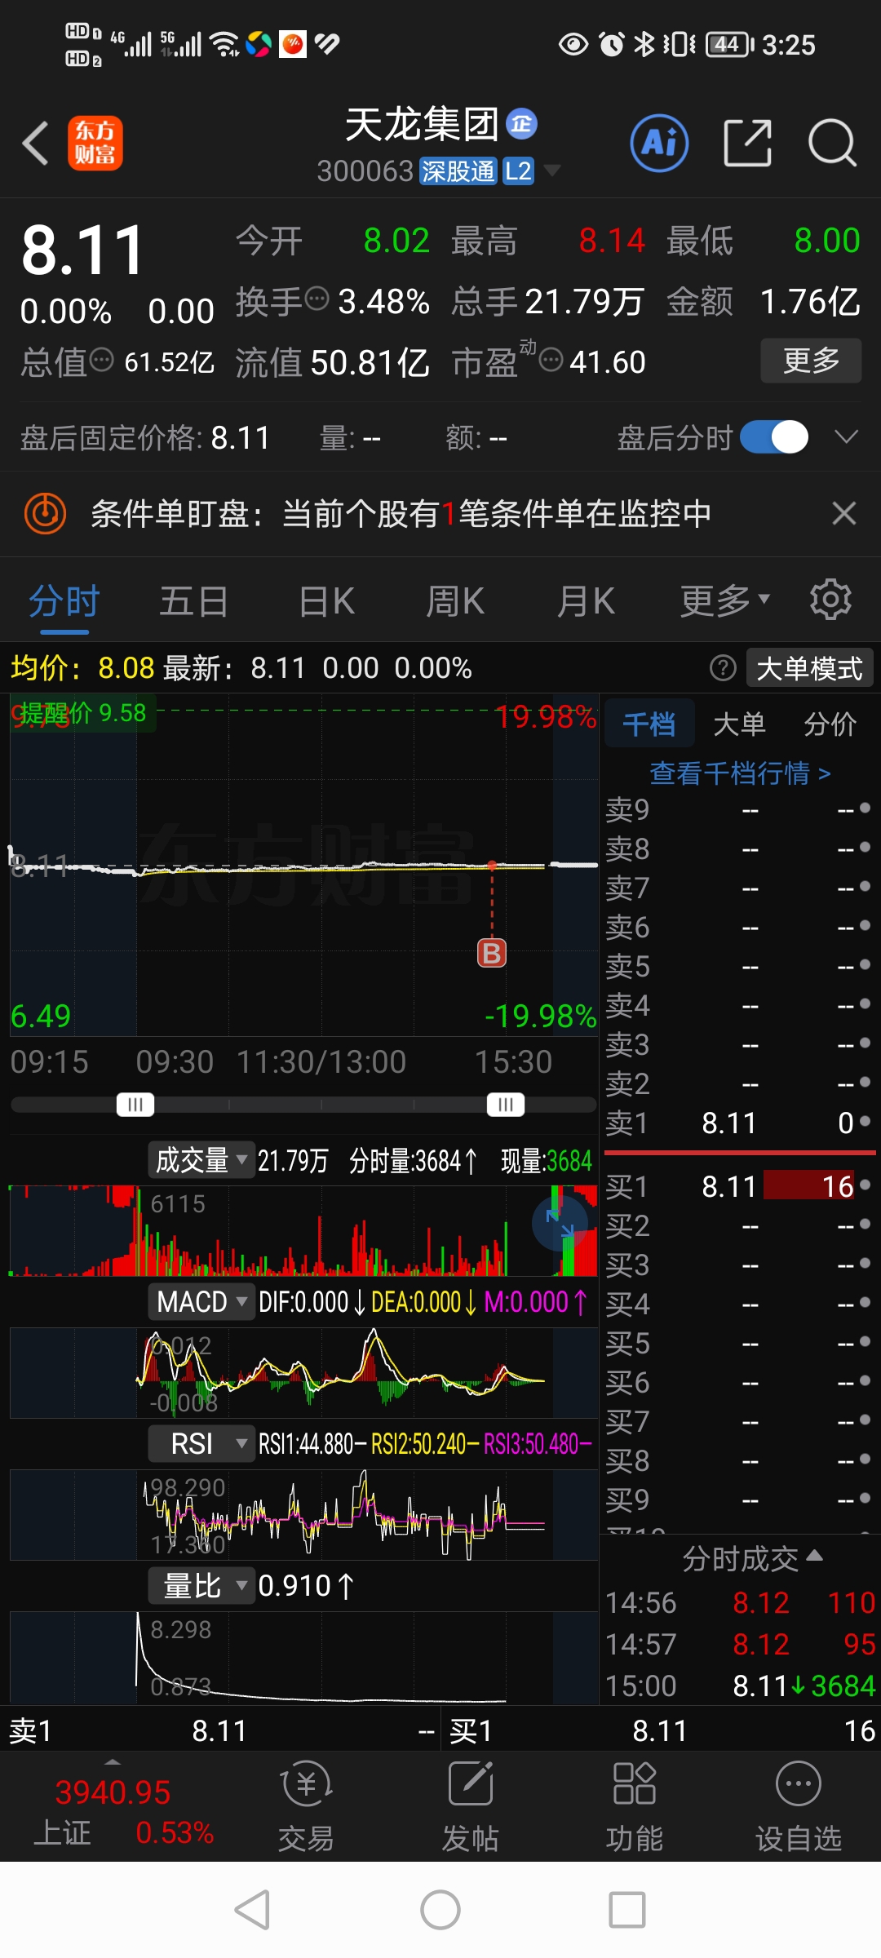This screenshot has width=881, height=1958.
Task: Open chart settings gear
Action: [x=830, y=600]
